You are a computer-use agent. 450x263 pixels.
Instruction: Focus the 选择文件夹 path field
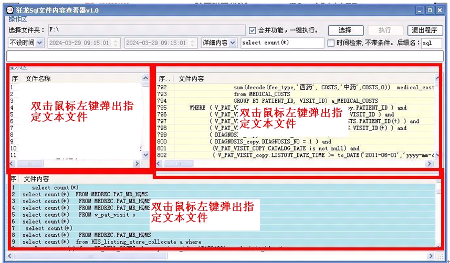coord(146,30)
